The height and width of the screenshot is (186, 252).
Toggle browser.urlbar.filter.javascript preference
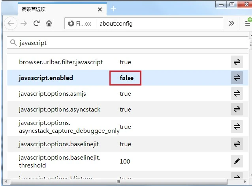237,62
